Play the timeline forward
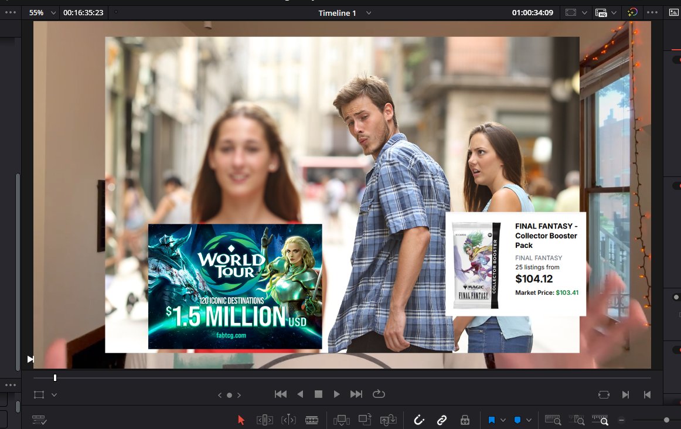Screen dimensions: 681x429 [336, 394]
